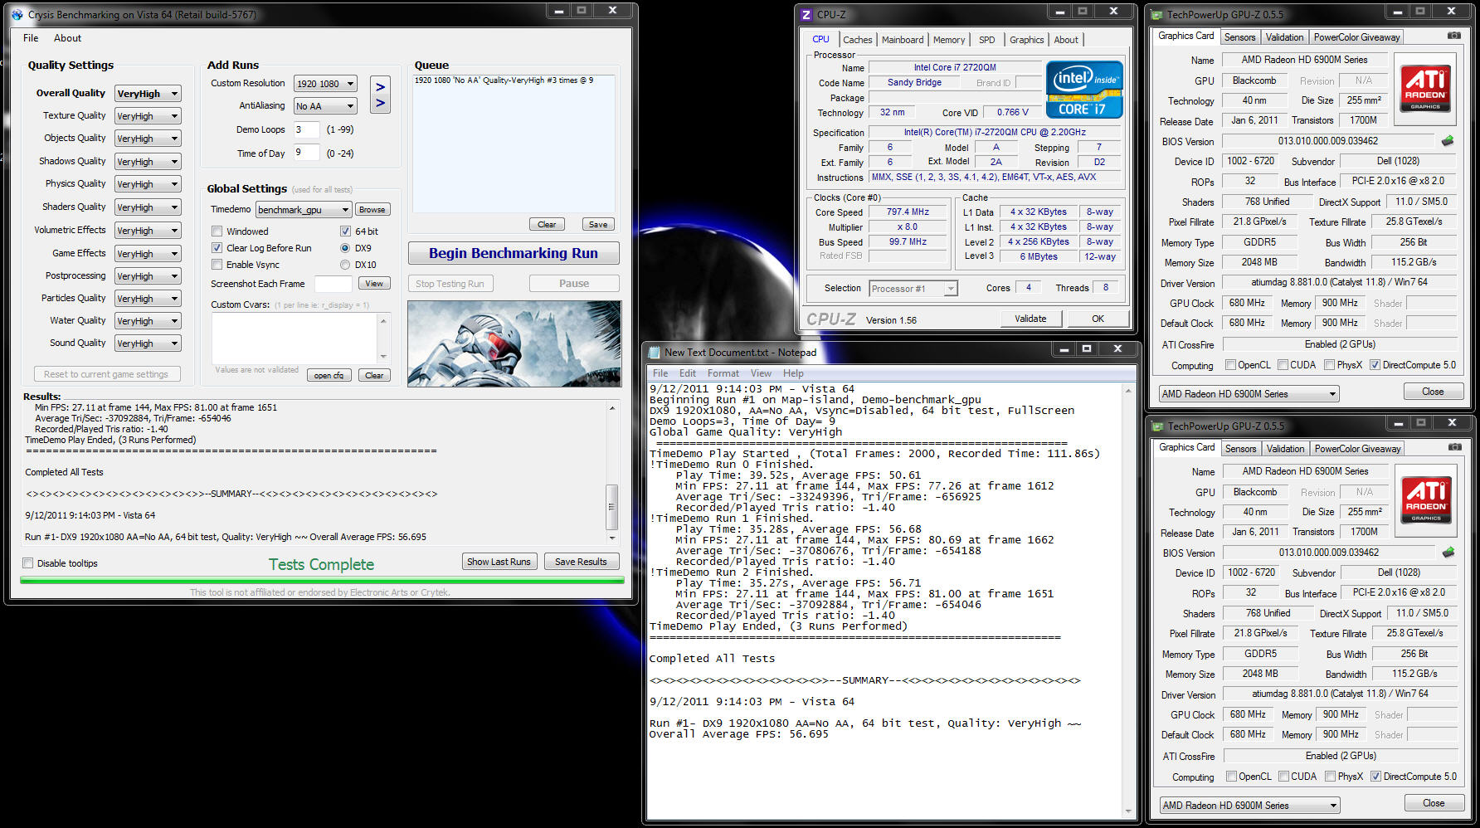Image resolution: width=1480 pixels, height=828 pixels.
Task: Switch to CPU-Z Mainboard tab
Action: click(903, 40)
